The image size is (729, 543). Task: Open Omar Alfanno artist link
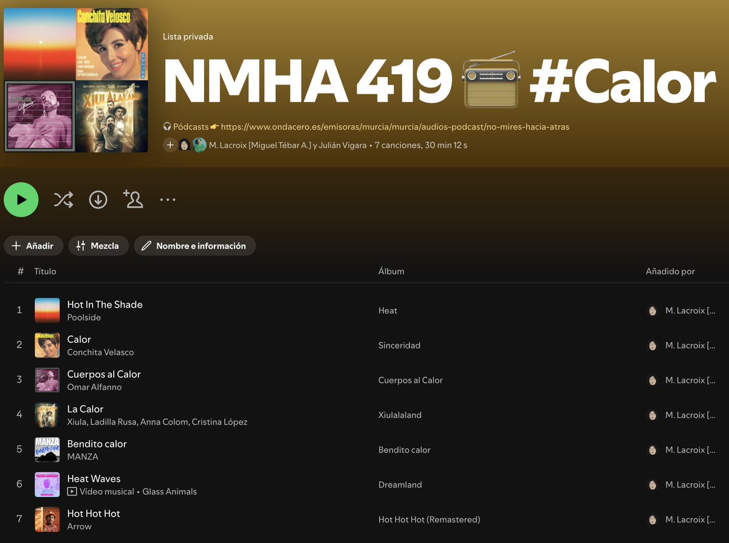(x=94, y=387)
